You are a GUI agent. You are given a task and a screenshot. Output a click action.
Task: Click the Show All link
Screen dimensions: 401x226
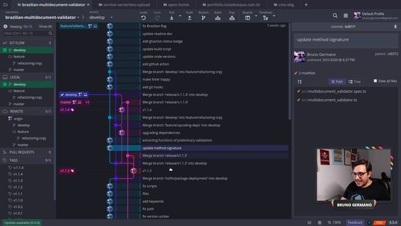[45, 26]
